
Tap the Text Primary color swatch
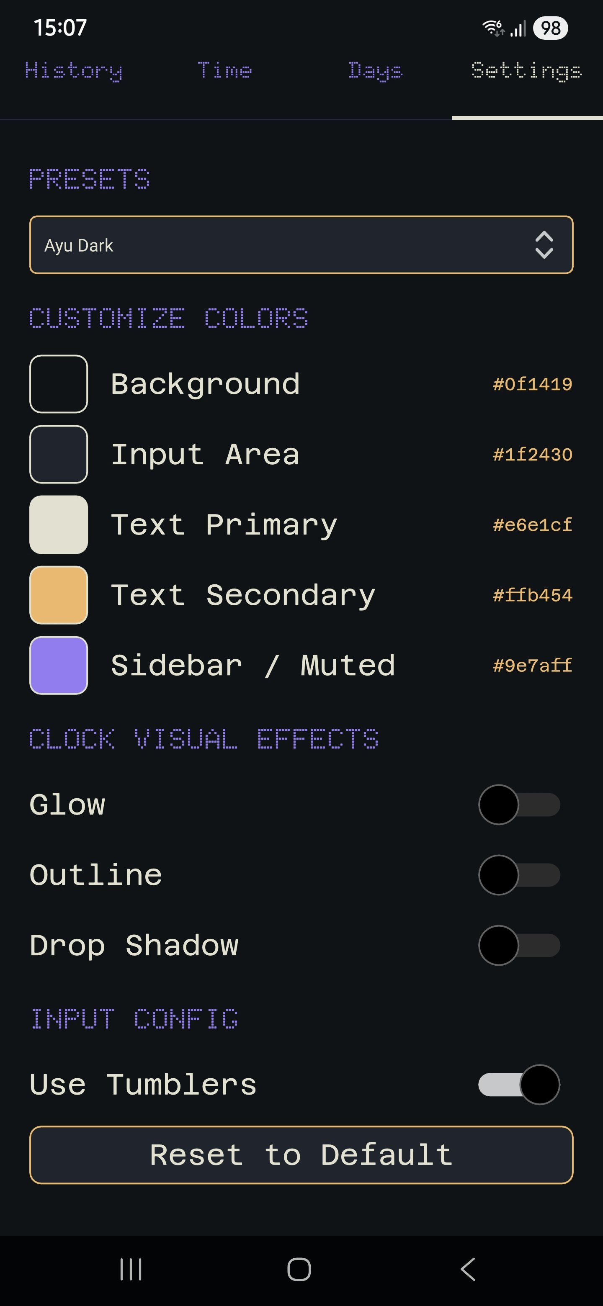pos(58,525)
